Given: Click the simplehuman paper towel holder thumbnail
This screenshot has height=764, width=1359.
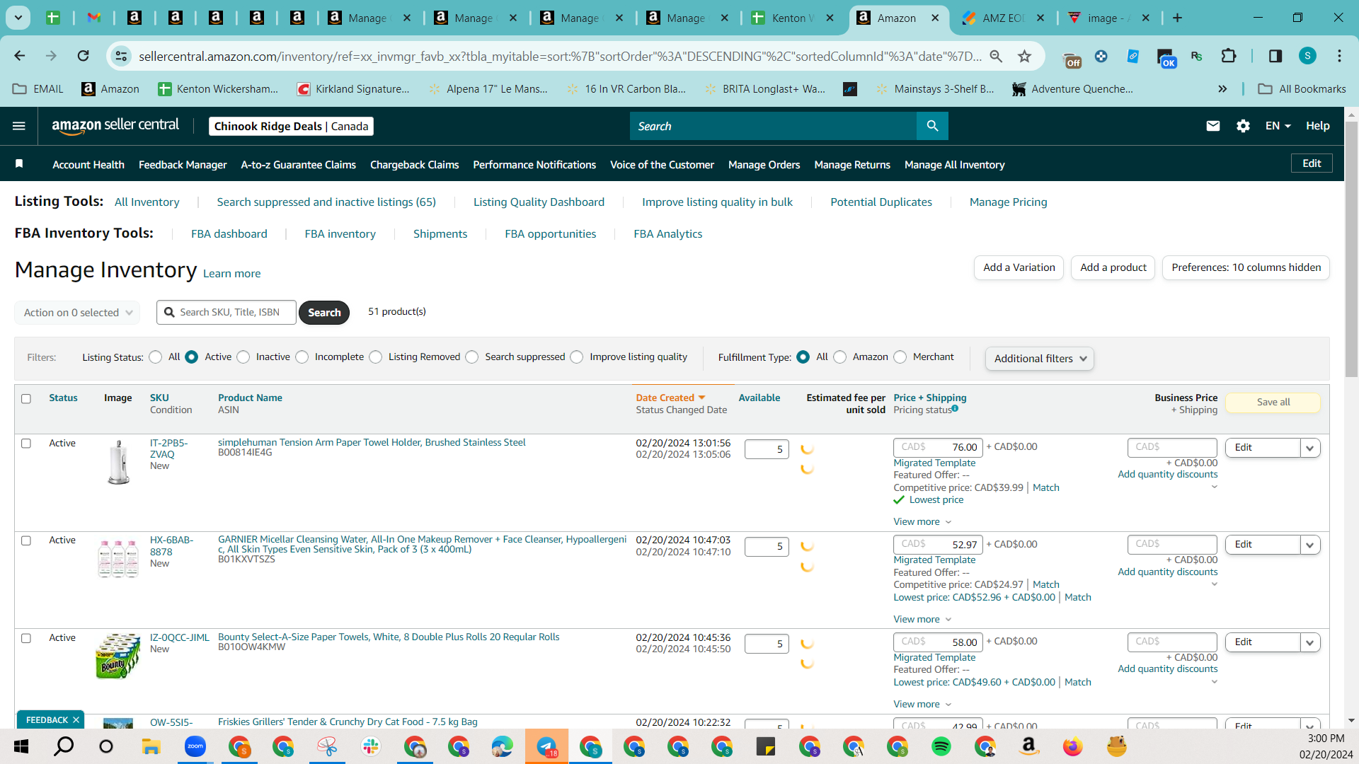Looking at the screenshot, I should pyautogui.click(x=118, y=462).
